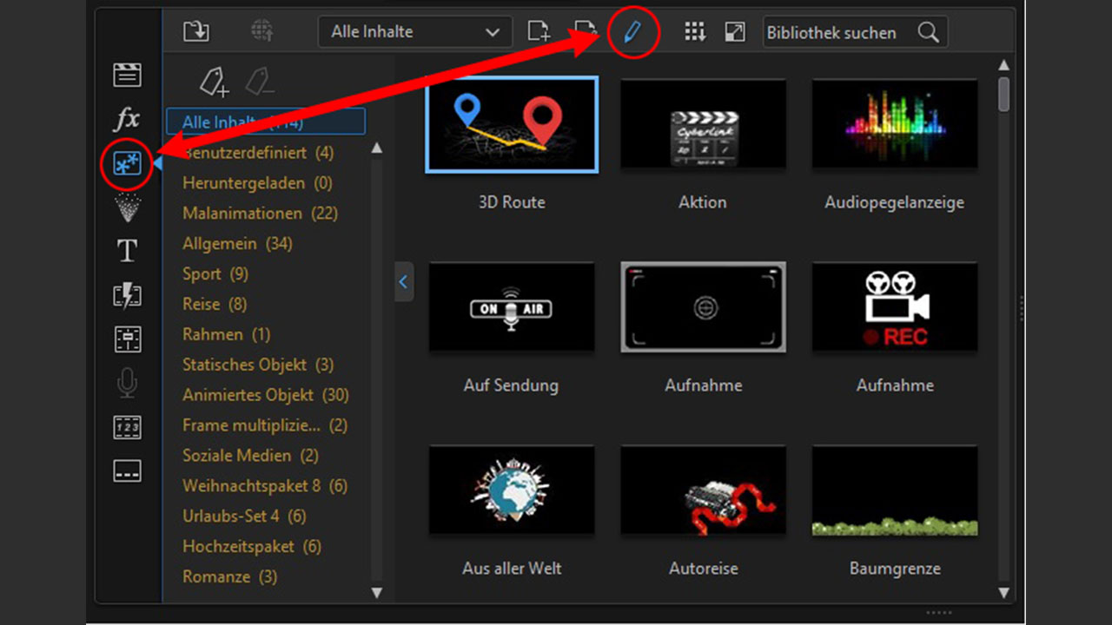Click the pencil edit icon in toolbar

coord(632,33)
